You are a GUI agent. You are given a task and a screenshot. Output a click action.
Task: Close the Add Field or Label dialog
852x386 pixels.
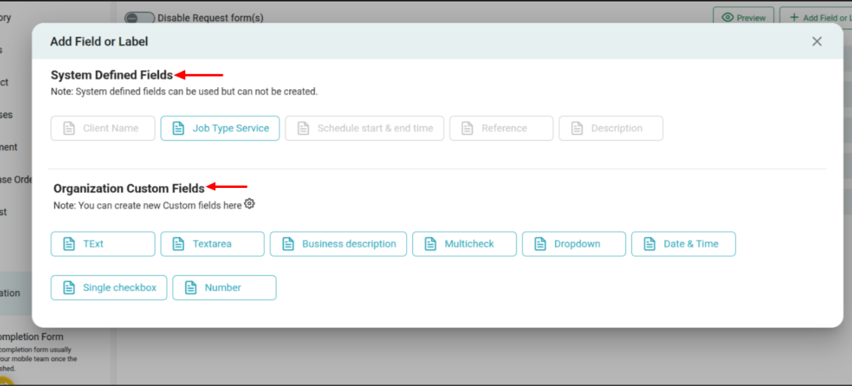click(x=817, y=42)
